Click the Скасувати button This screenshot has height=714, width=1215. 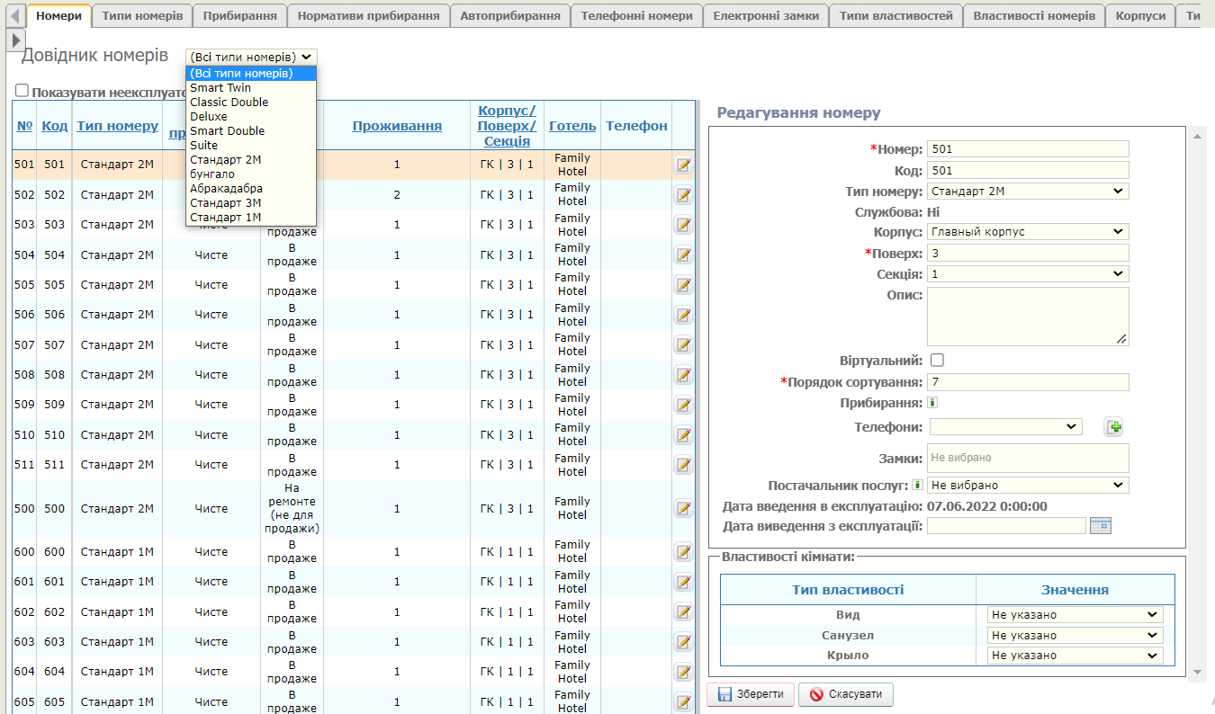point(845,694)
